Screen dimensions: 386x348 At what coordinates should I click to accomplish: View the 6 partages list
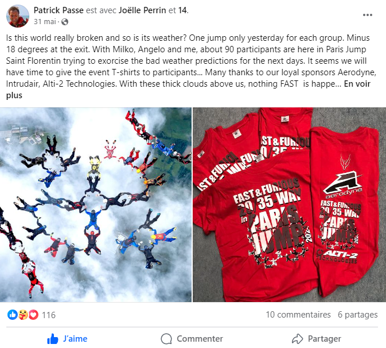(358, 315)
